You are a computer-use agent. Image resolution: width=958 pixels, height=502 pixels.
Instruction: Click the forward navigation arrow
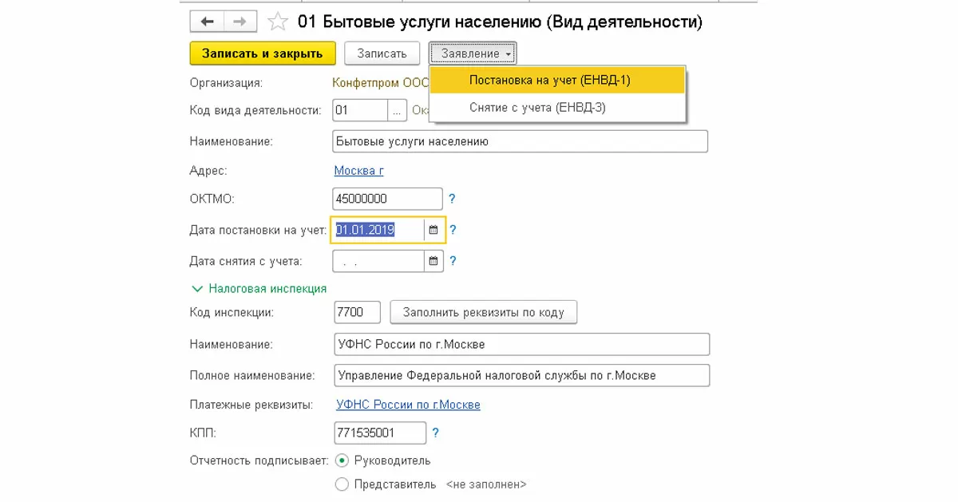tap(240, 22)
